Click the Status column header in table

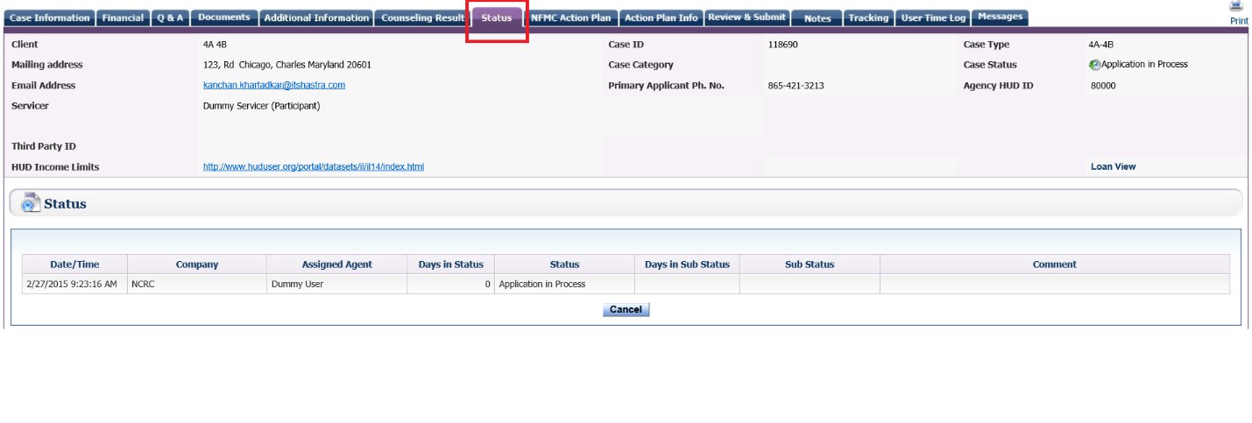pyautogui.click(x=564, y=264)
